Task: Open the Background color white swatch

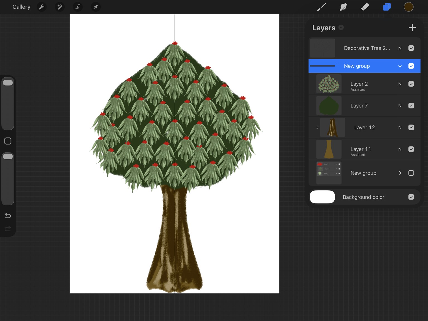Action: [322, 197]
